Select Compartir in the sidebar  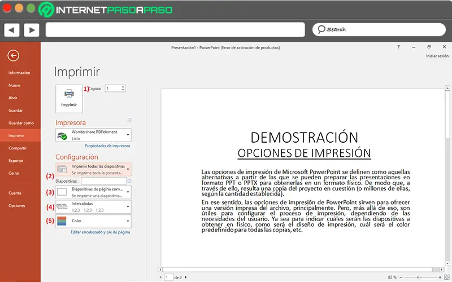click(x=18, y=148)
